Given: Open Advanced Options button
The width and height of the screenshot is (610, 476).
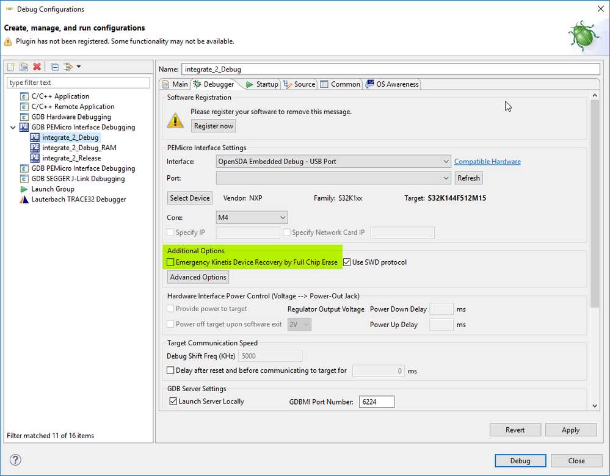Looking at the screenshot, I should click(198, 277).
